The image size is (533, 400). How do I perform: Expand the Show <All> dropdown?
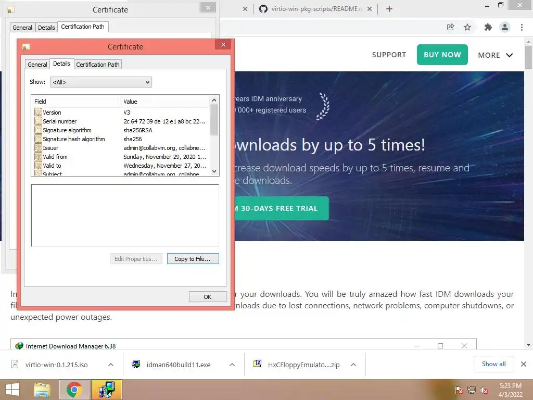click(x=101, y=82)
